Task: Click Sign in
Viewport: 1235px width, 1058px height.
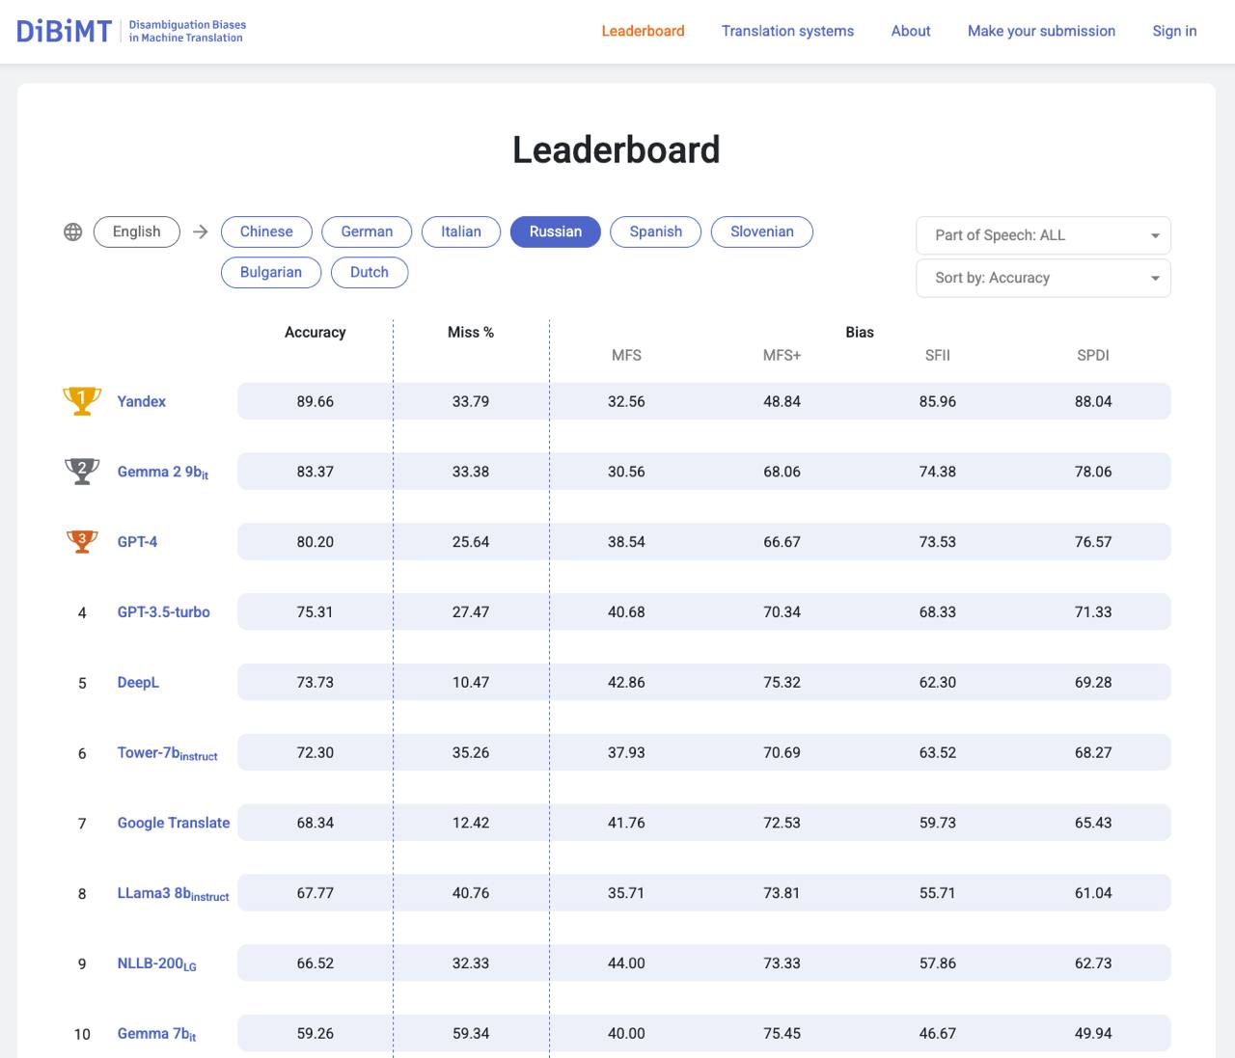Action: tap(1175, 31)
